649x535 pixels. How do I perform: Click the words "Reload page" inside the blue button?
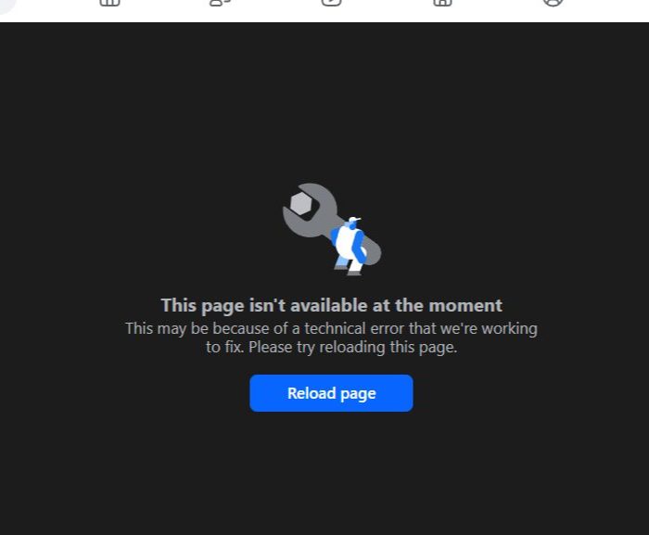pos(332,393)
